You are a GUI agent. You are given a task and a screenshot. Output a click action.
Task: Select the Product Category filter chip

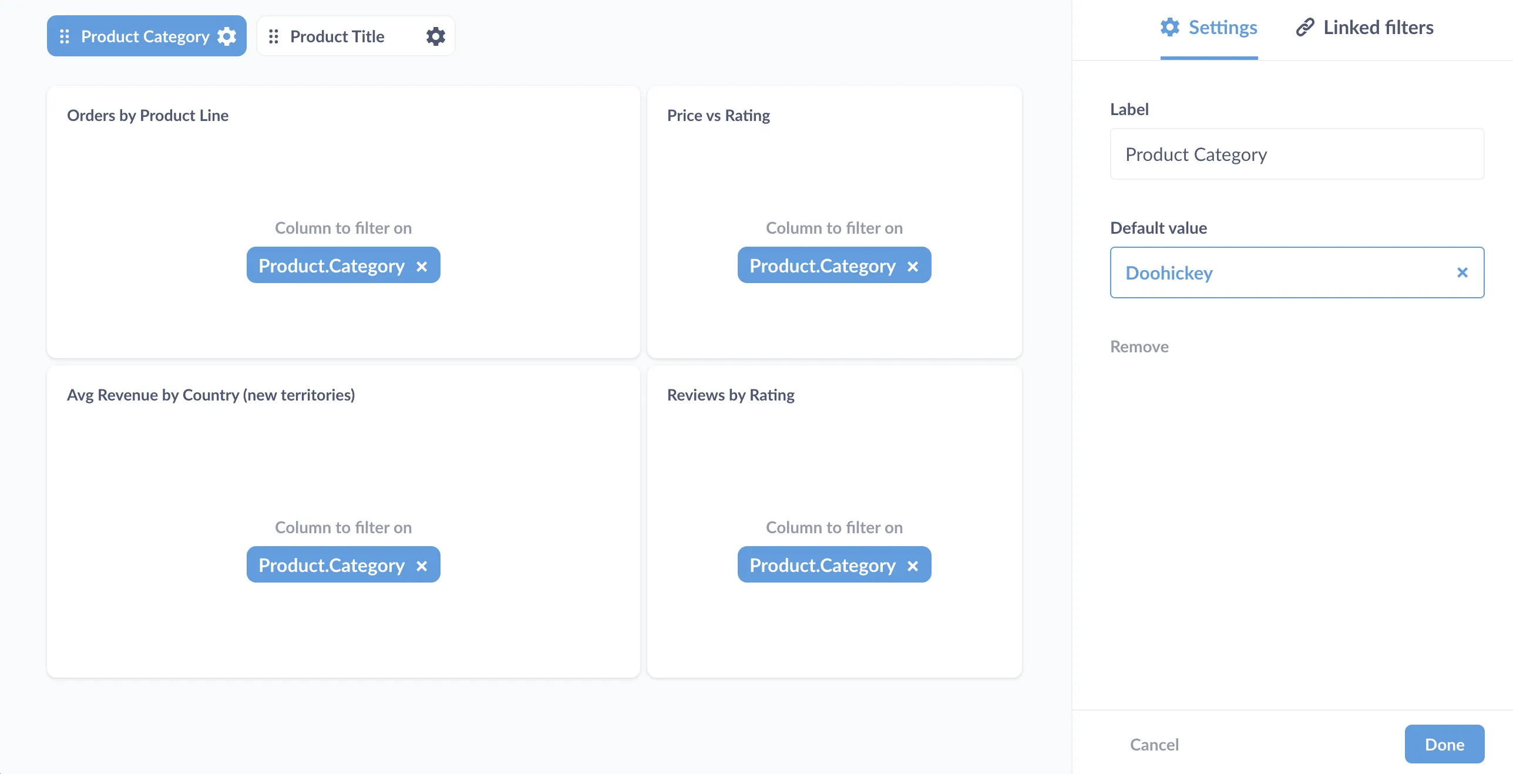point(145,36)
